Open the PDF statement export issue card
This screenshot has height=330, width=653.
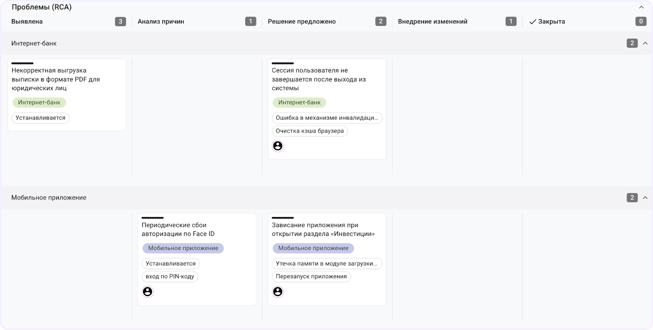[x=56, y=79]
